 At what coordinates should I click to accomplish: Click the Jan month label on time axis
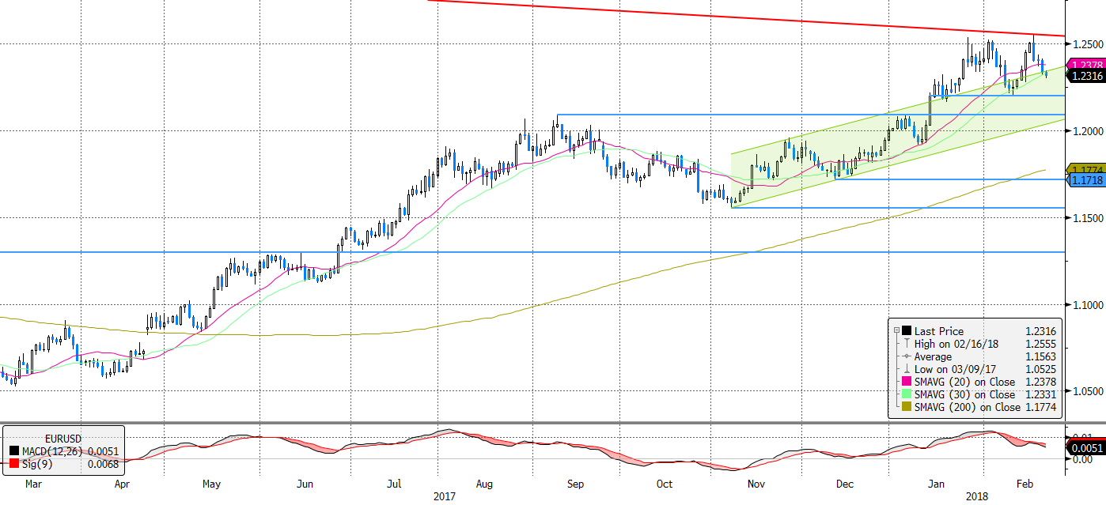click(937, 482)
